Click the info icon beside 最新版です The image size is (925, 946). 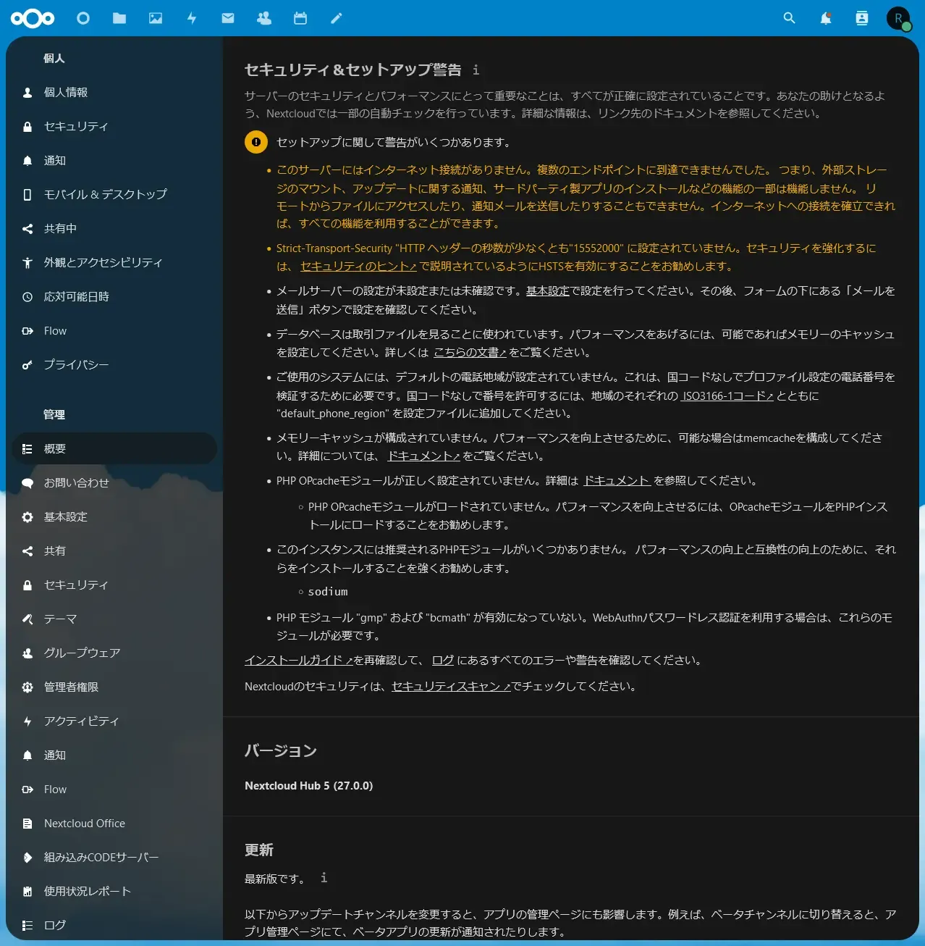[x=324, y=877]
